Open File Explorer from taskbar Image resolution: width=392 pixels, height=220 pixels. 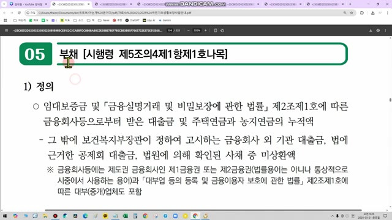(45, 216)
